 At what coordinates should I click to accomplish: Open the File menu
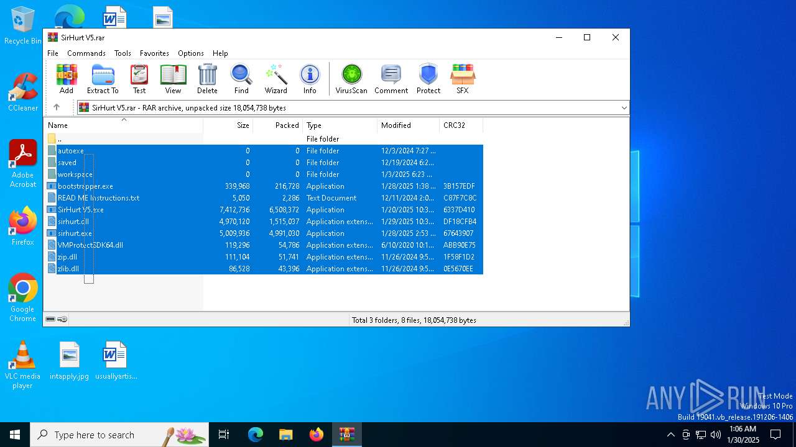(x=53, y=53)
